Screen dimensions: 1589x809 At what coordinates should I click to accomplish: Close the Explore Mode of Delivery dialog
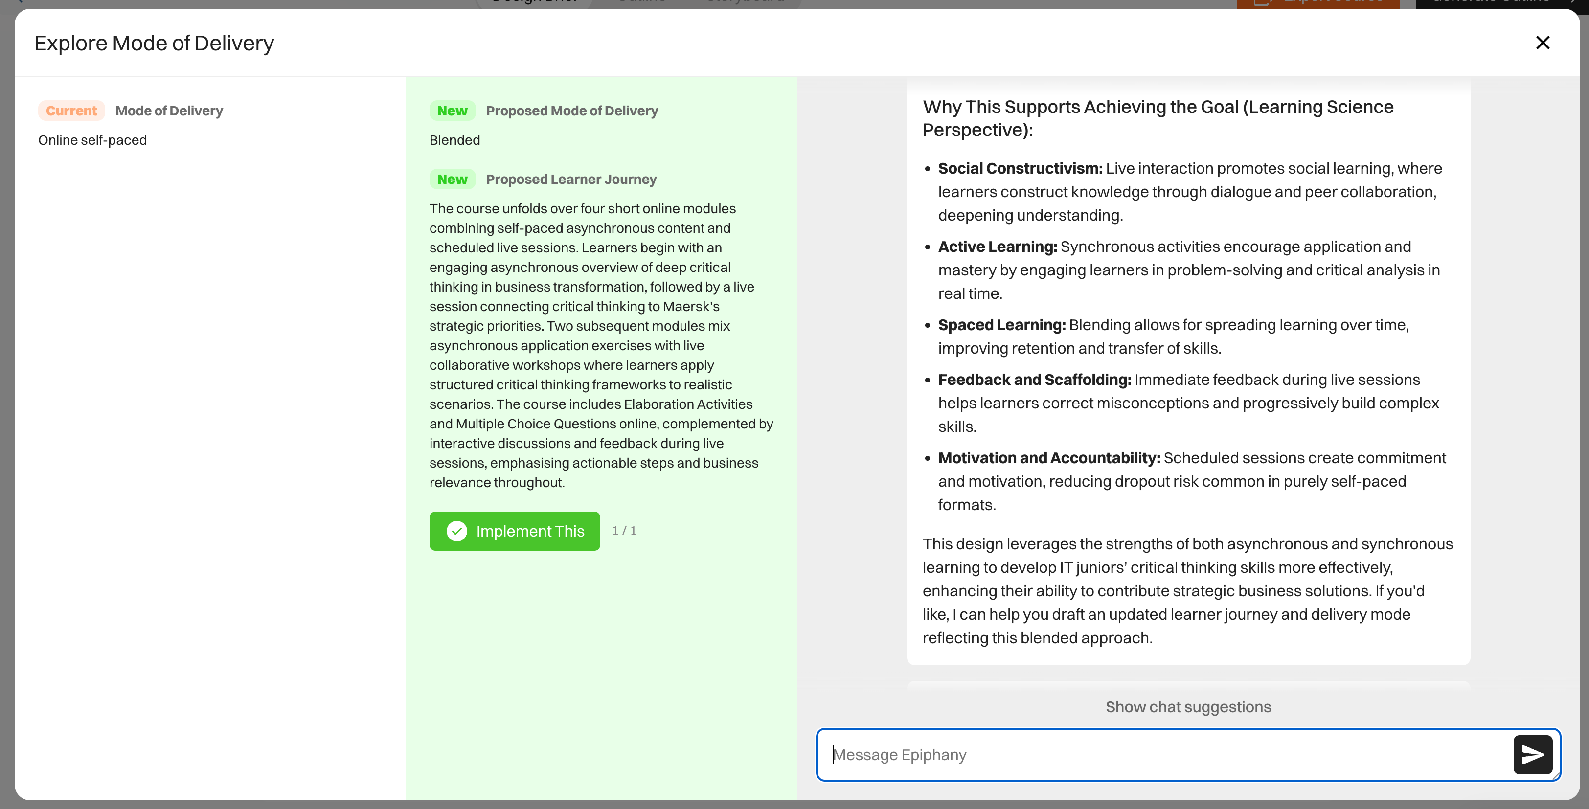pyautogui.click(x=1543, y=43)
